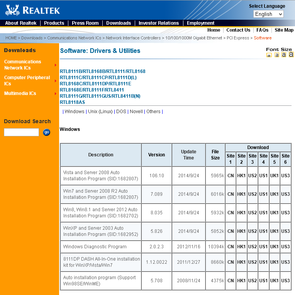Select the largest font size icon

291,54
